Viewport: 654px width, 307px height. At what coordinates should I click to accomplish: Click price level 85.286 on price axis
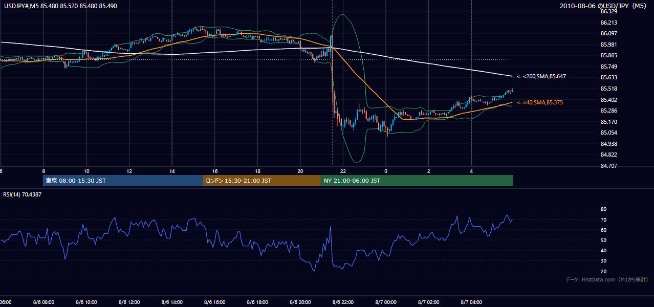(608, 111)
